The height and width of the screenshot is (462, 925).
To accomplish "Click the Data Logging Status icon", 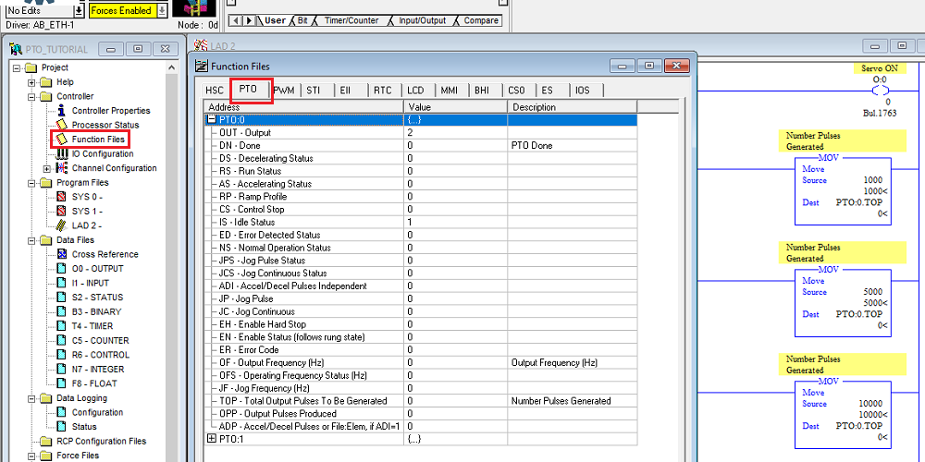I will click(61, 427).
